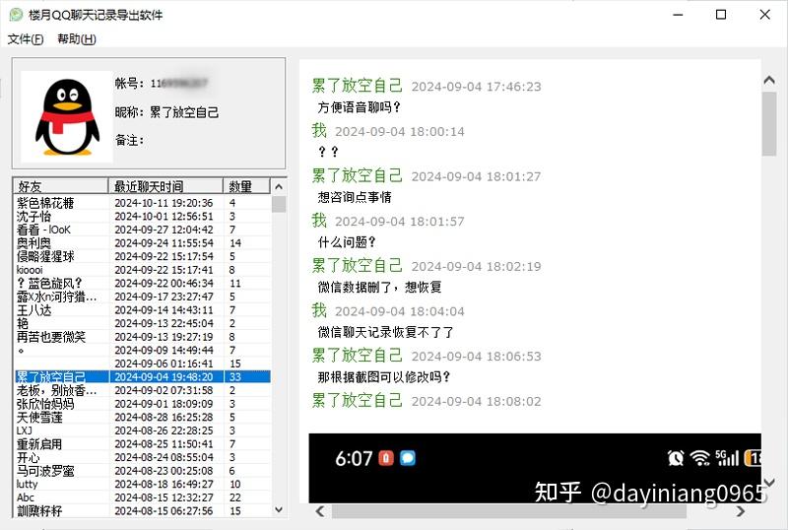788x530 pixels.
Task: Minimize the 楼月QQ聊天记录导出软件 window
Action: point(678,15)
